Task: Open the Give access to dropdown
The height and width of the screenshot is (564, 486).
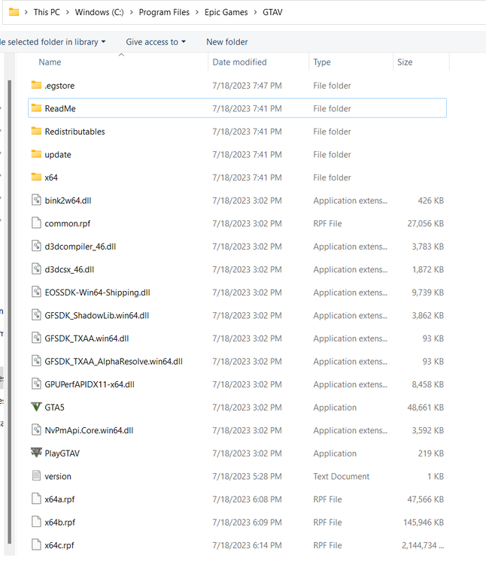Action: click(156, 41)
